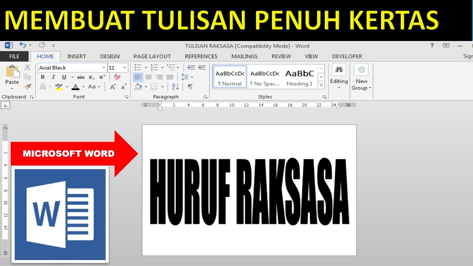473x266 pixels.
Task: Insert a numbered list
Action: [x=154, y=67]
